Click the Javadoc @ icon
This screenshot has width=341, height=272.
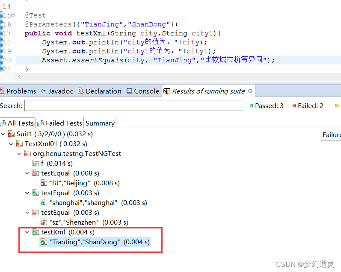(x=44, y=91)
